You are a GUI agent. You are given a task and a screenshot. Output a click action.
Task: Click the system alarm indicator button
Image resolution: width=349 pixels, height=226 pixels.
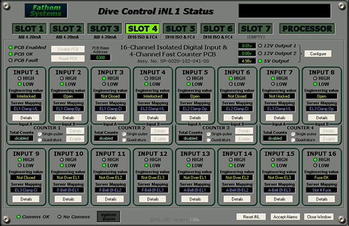(x=109, y=217)
